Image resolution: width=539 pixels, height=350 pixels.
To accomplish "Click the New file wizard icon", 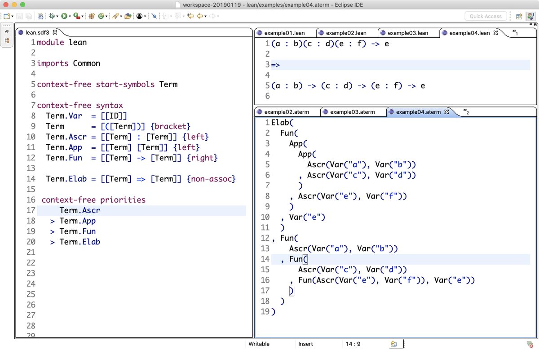I will (x=6, y=16).
